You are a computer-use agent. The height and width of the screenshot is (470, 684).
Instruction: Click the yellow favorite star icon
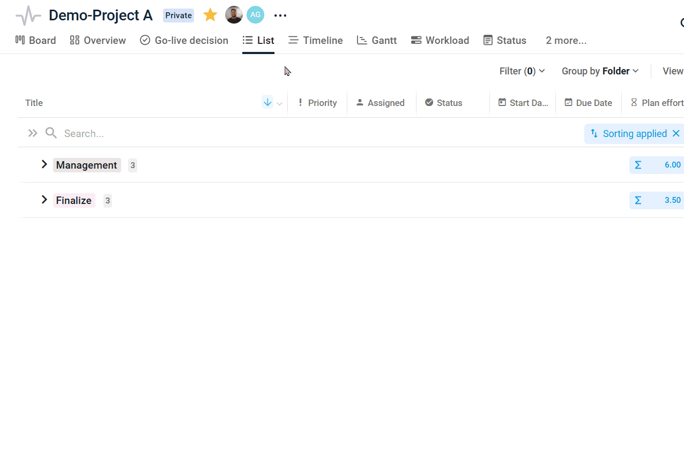210,15
